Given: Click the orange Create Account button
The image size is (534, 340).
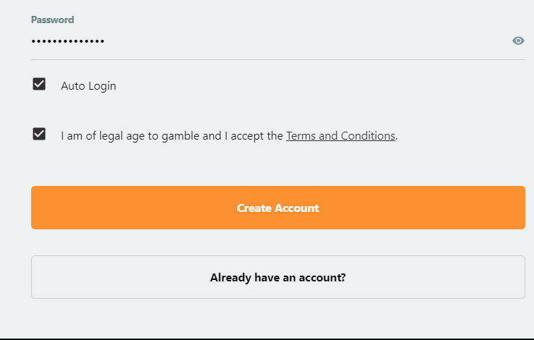Looking at the screenshot, I should [278, 208].
